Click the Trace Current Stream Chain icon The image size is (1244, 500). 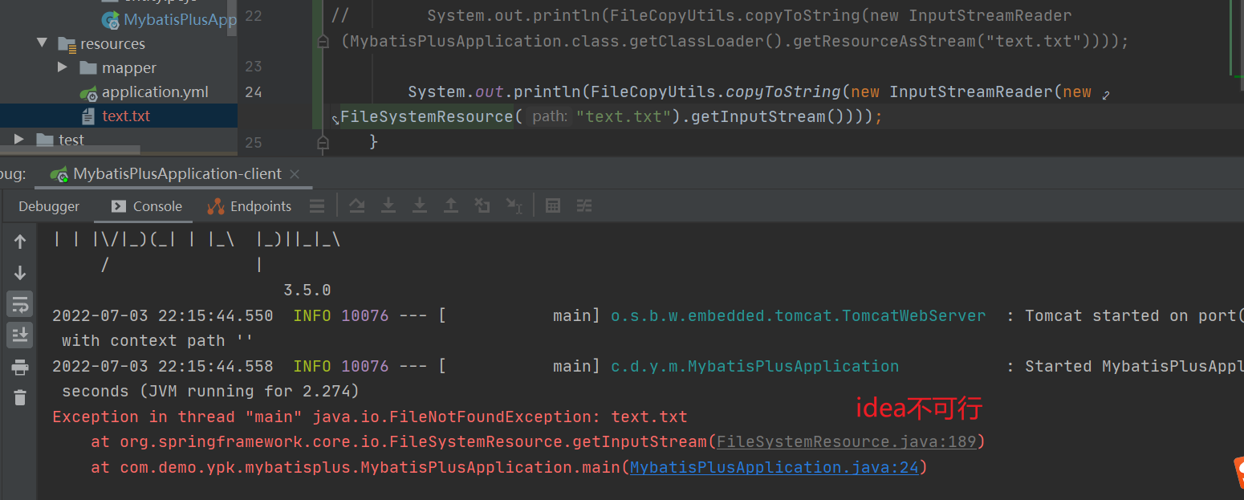(x=584, y=206)
